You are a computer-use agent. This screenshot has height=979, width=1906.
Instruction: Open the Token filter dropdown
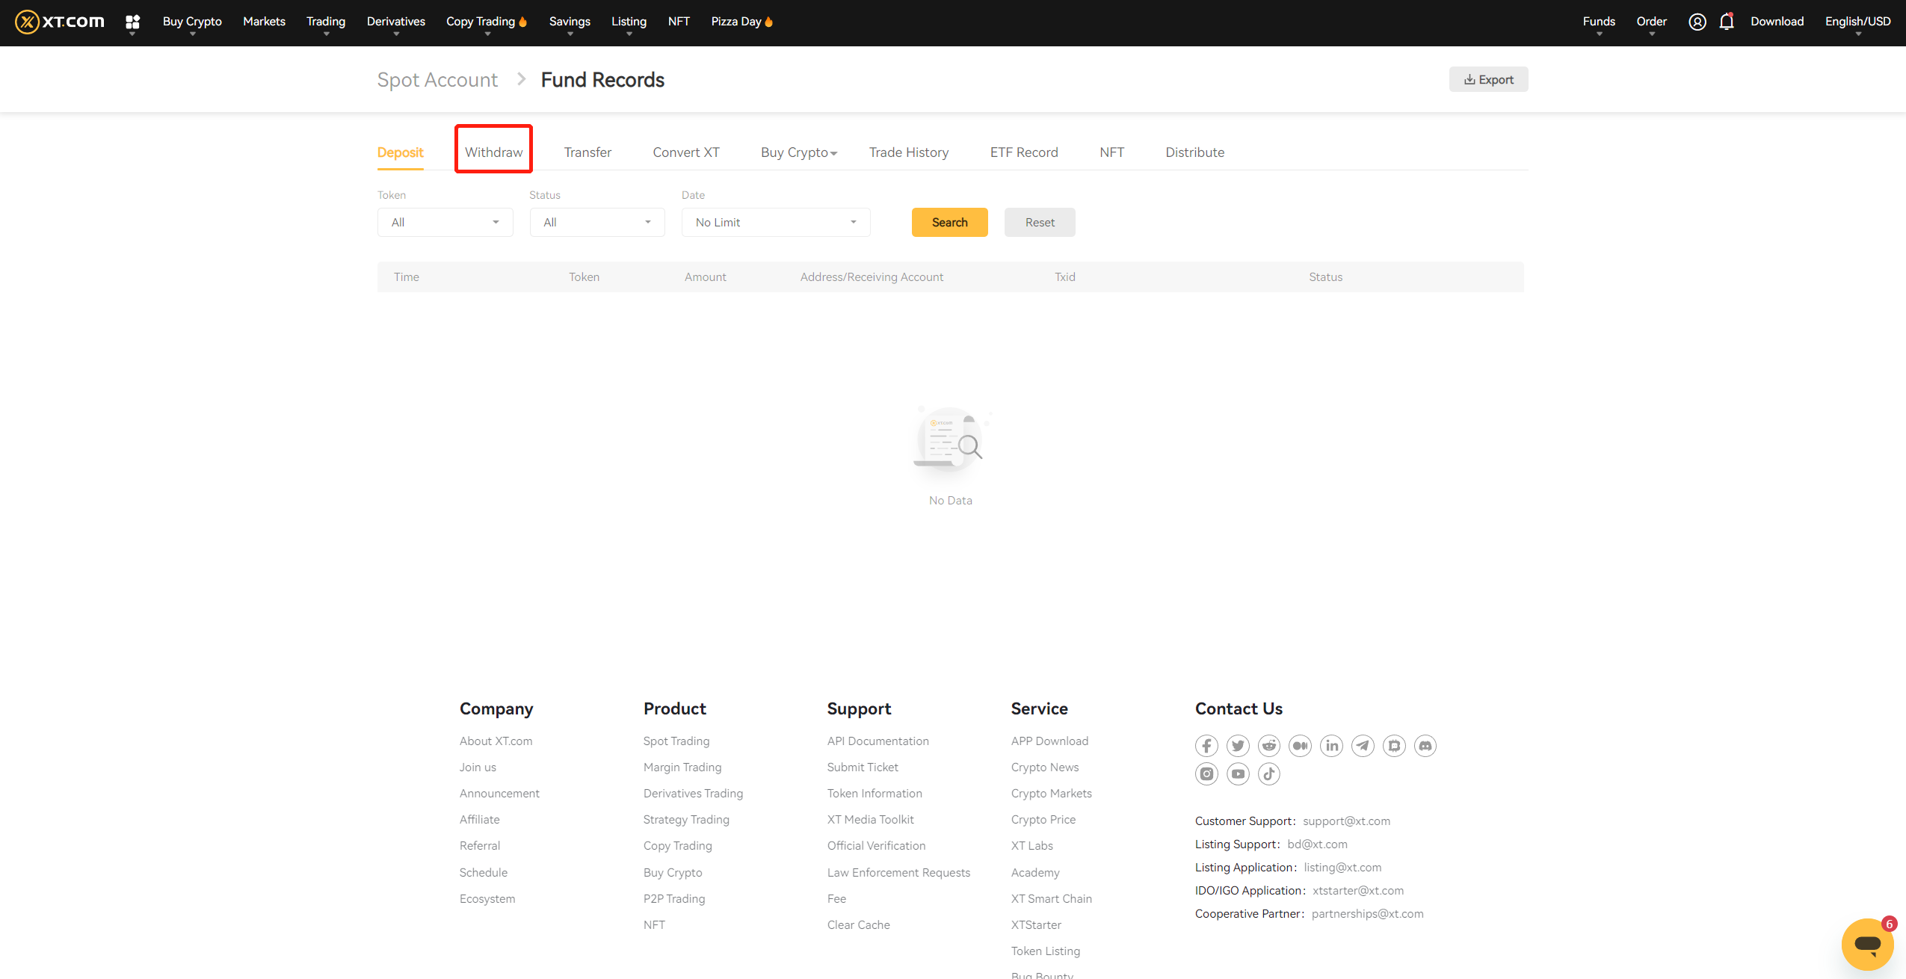[445, 222]
